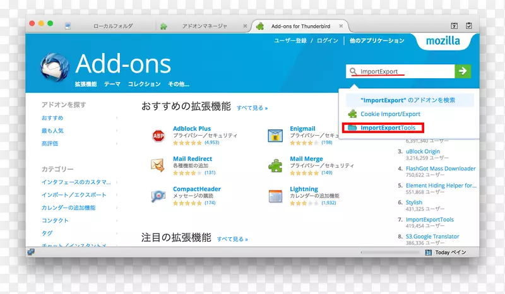Image resolution: width=505 pixels, height=294 pixels.
Task: Open tasks icon in tab bar
Action: (469, 26)
